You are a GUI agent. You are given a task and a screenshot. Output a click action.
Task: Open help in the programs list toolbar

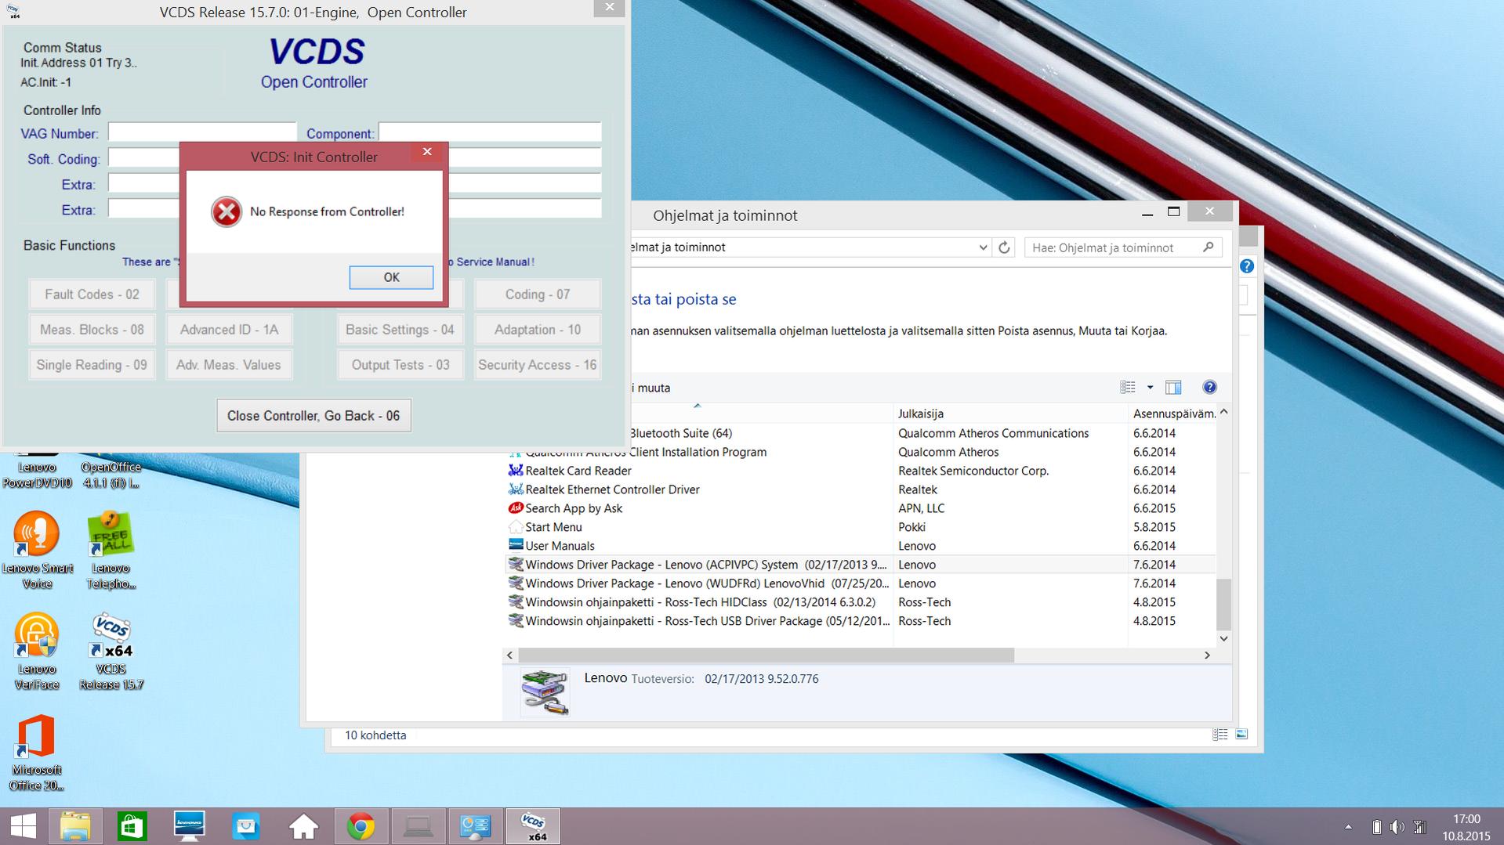(x=1209, y=387)
